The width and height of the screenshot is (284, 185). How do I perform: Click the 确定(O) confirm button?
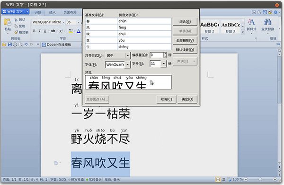click(x=187, y=99)
